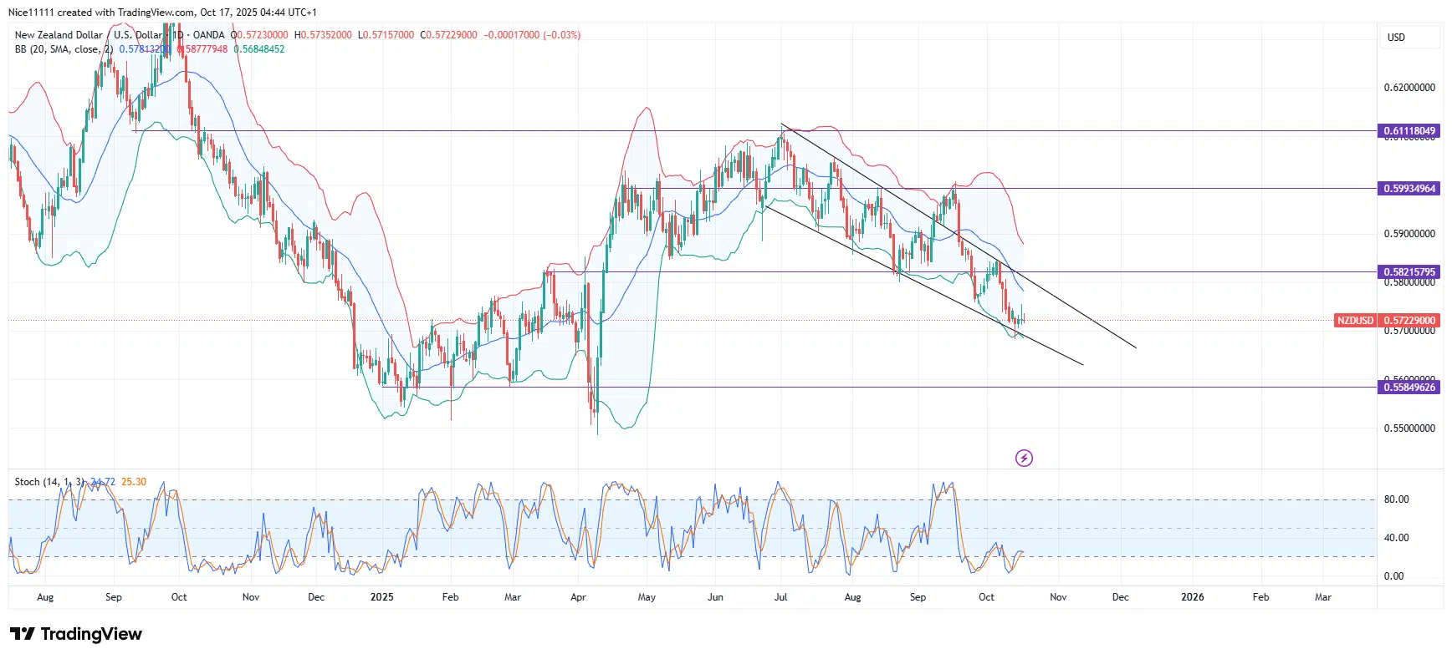Viewport: 1452px width, 659px height.
Task: Click the Stoch (14, 1, 3) indicator legend
Action: (49, 482)
